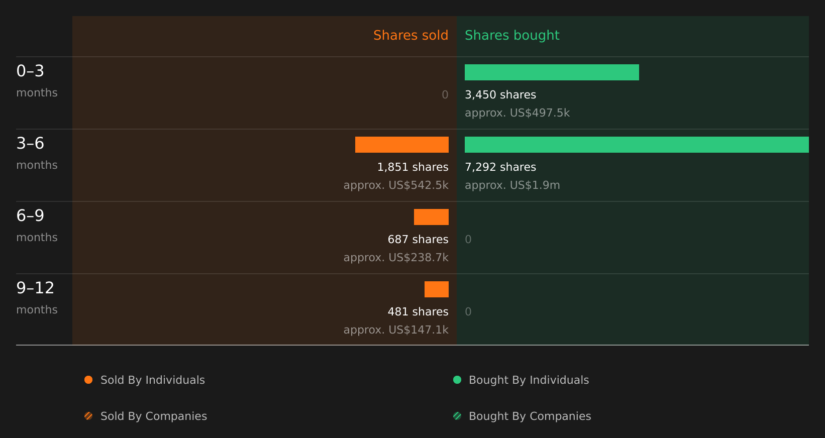Click the zero sold value in 0–3 months row
The width and height of the screenshot is (825, 438).
click(445, 95)
